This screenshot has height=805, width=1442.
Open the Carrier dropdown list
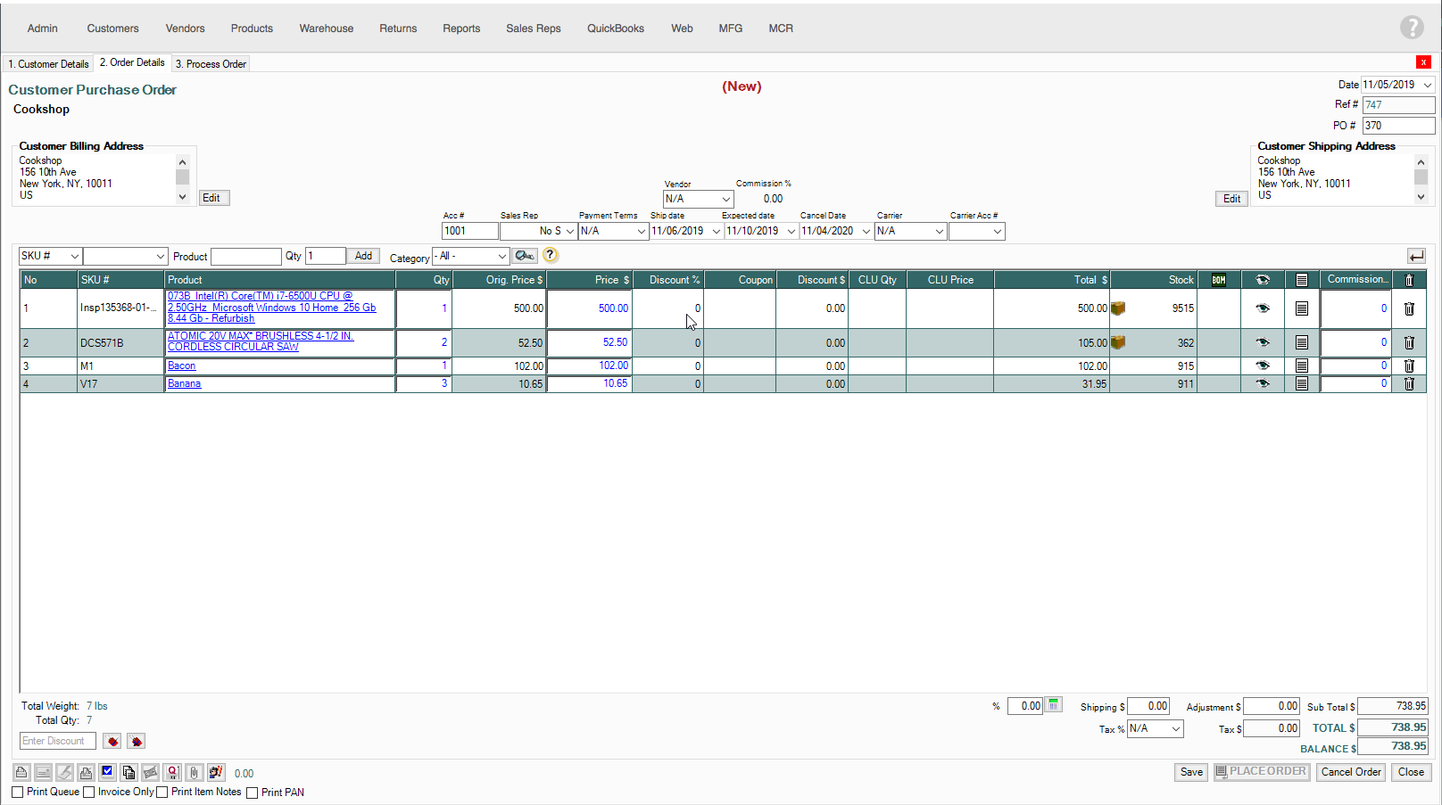(939, 232)
